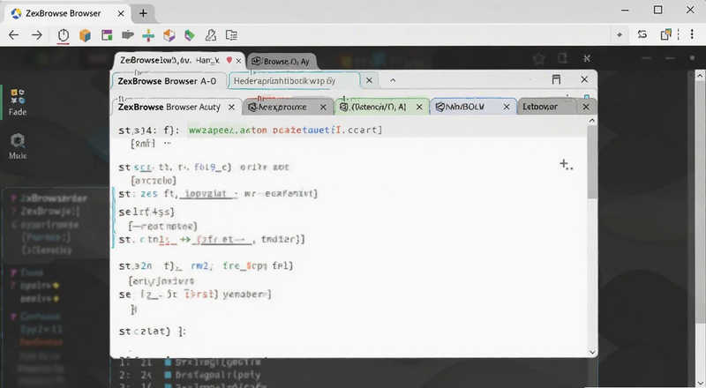The height and width of the screenshot is (388, 706).
Task: Clear the Hederapr field with its X
Action: click(x=369, y=80)
